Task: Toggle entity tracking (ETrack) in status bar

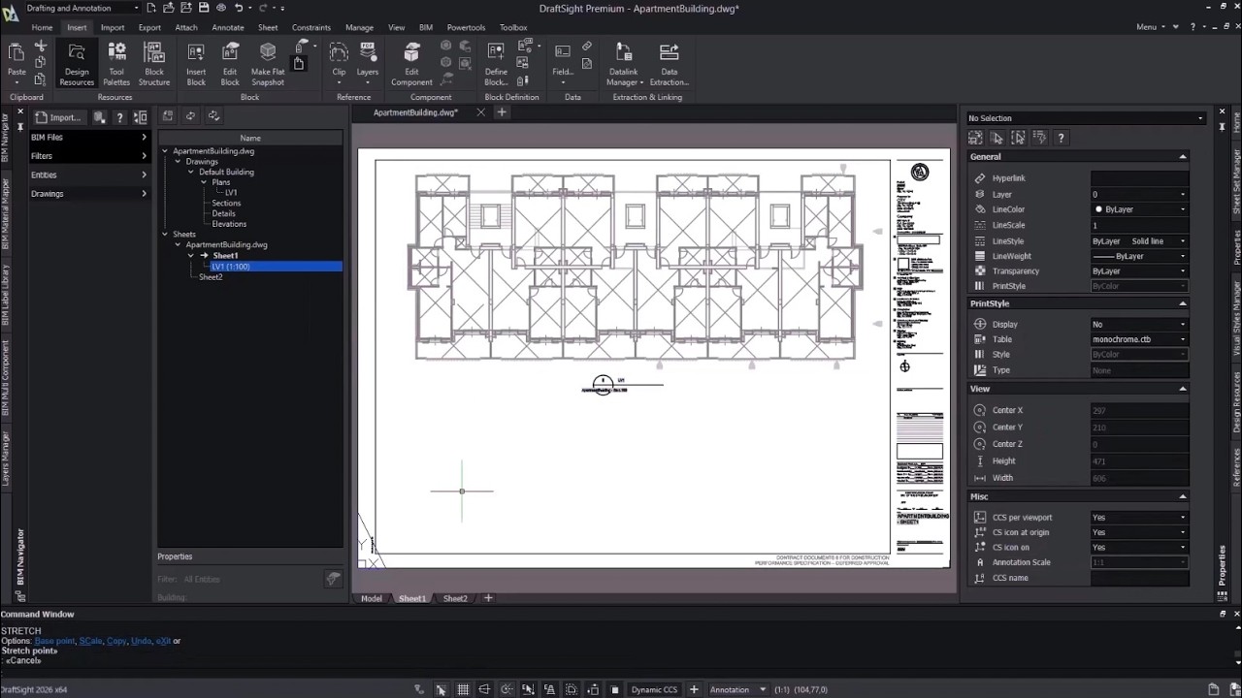Action: click(x=549, y=689)
